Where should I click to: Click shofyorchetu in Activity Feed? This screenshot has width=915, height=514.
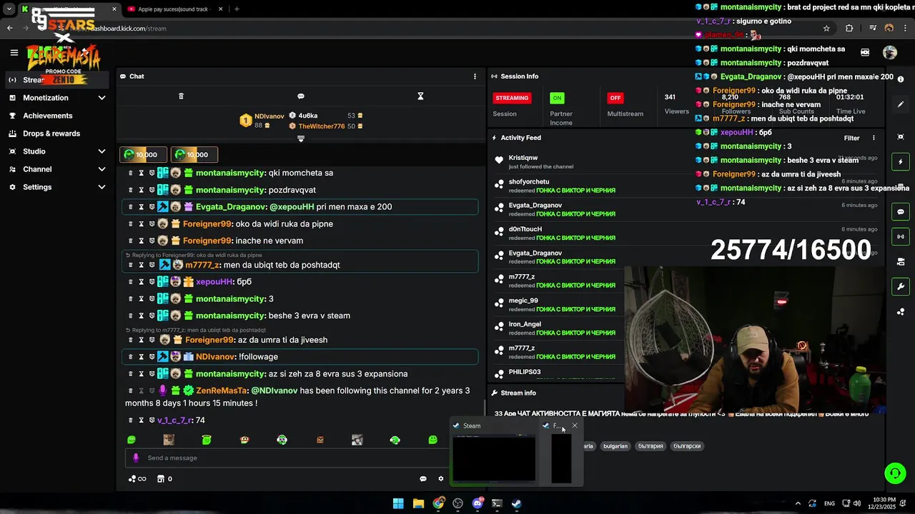(529, 181)
